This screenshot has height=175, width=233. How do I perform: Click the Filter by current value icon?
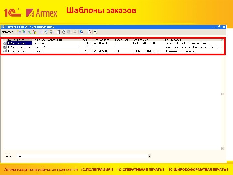58,32
